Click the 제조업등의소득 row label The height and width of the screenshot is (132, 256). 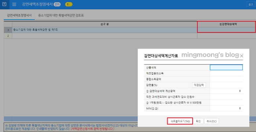[x=155, y=73]
